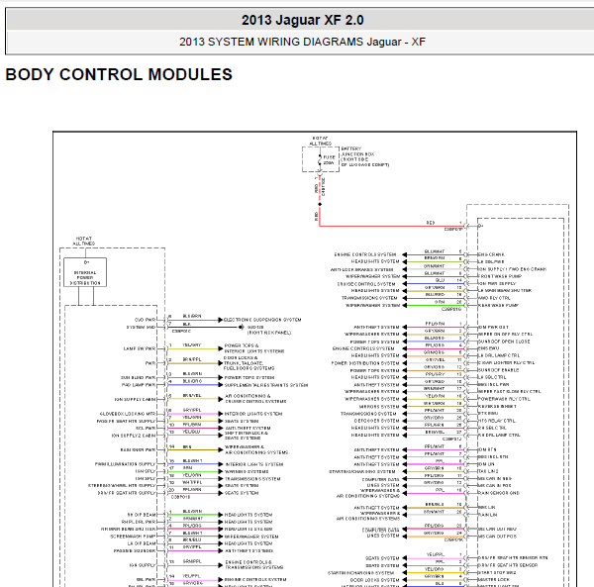Viewport: 594px width, 587px height.
Task: Select the "RAIN SNSR PWR" label
Action: pos(138,449)
